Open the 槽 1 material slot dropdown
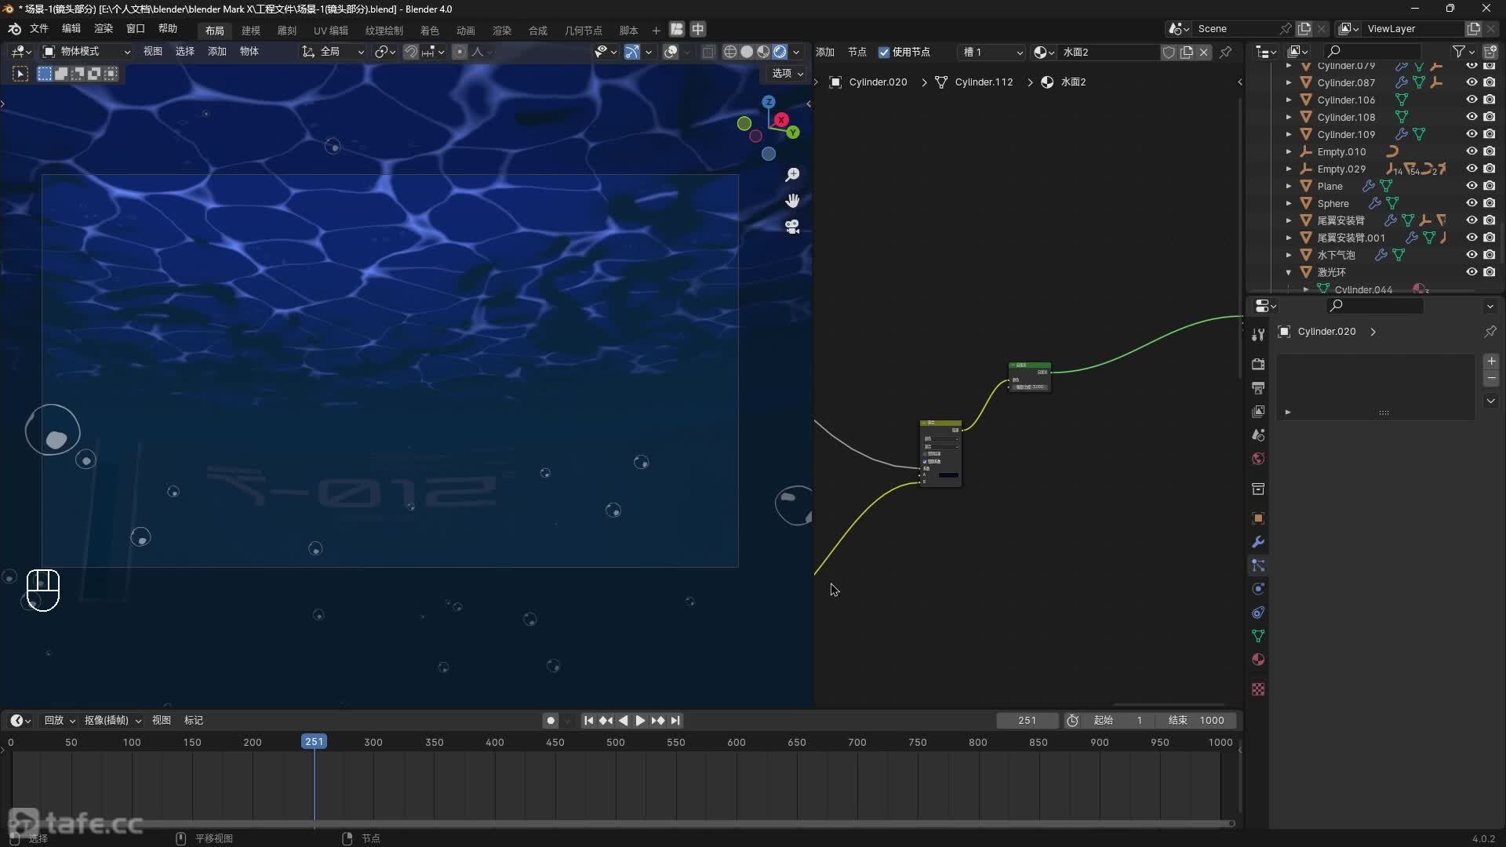1506x847 pixels. [992, 53]
